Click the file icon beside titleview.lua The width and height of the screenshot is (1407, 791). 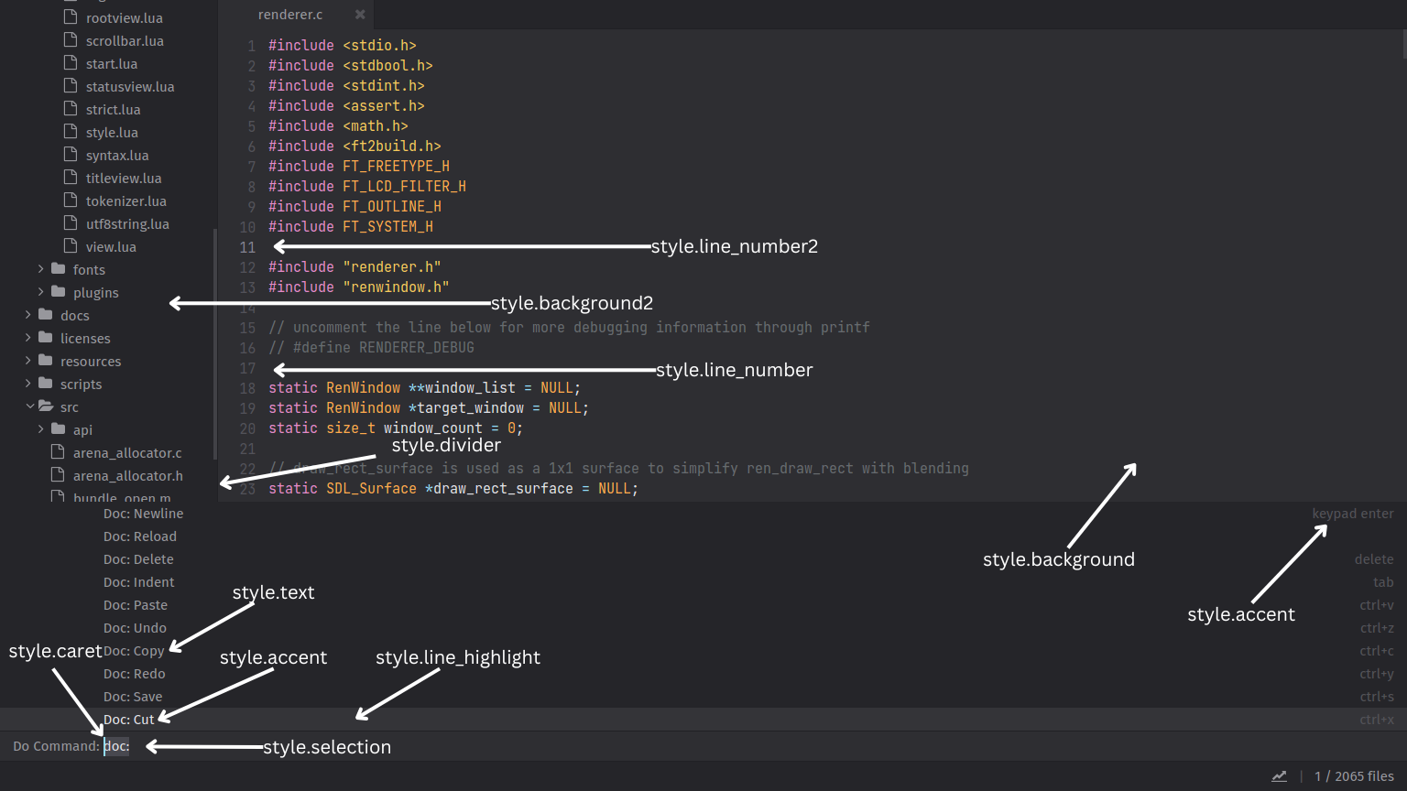[x=70, y=178]
